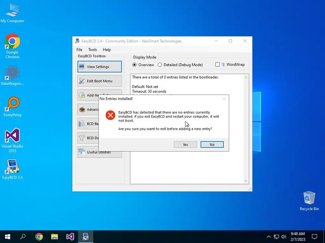Click the scrollbar down arrow in overview pane
This screenshot has width=325, height=243.
(246, 181)
